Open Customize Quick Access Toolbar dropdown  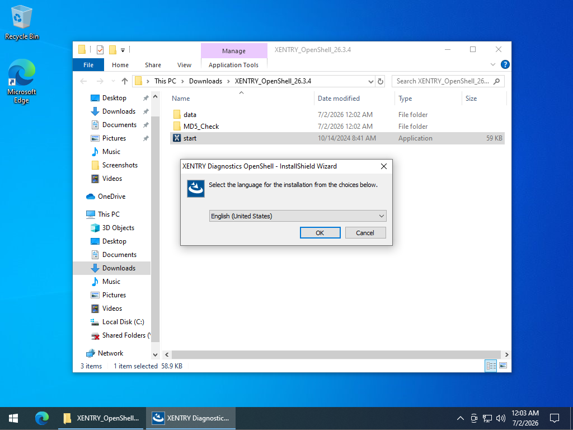point(123,50)
